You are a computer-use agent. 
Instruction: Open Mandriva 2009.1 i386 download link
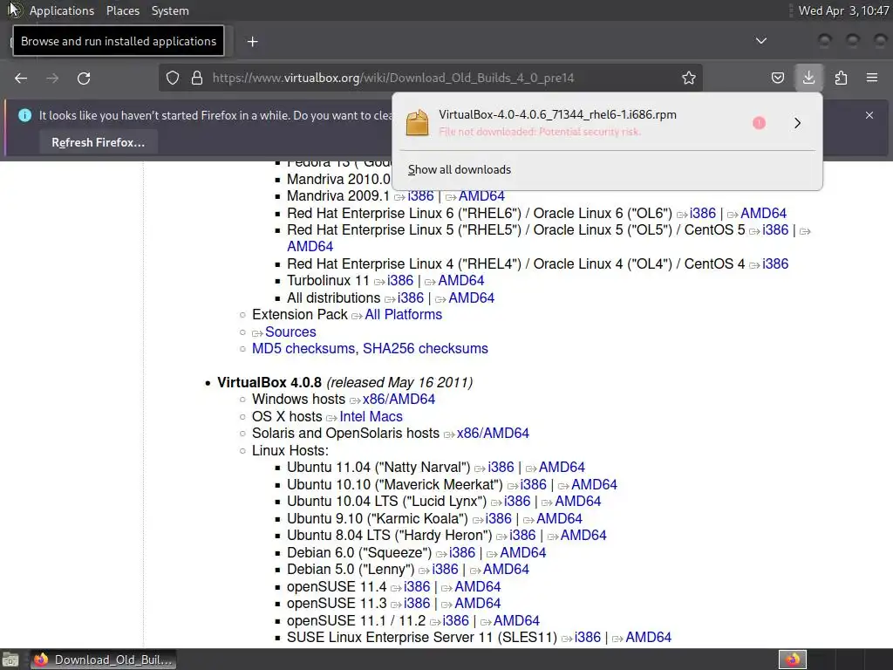coord(420,196)
